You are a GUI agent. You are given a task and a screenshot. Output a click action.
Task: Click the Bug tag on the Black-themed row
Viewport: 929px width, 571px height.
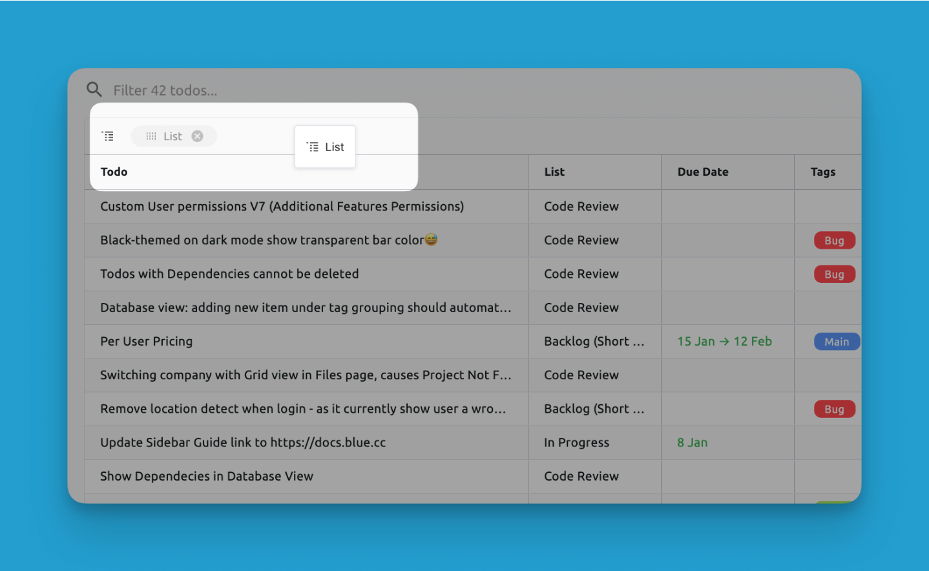(x=834, y=240)
